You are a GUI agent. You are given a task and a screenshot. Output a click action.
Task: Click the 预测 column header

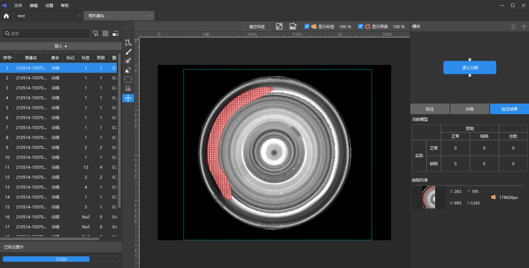[x=101, y=58]
